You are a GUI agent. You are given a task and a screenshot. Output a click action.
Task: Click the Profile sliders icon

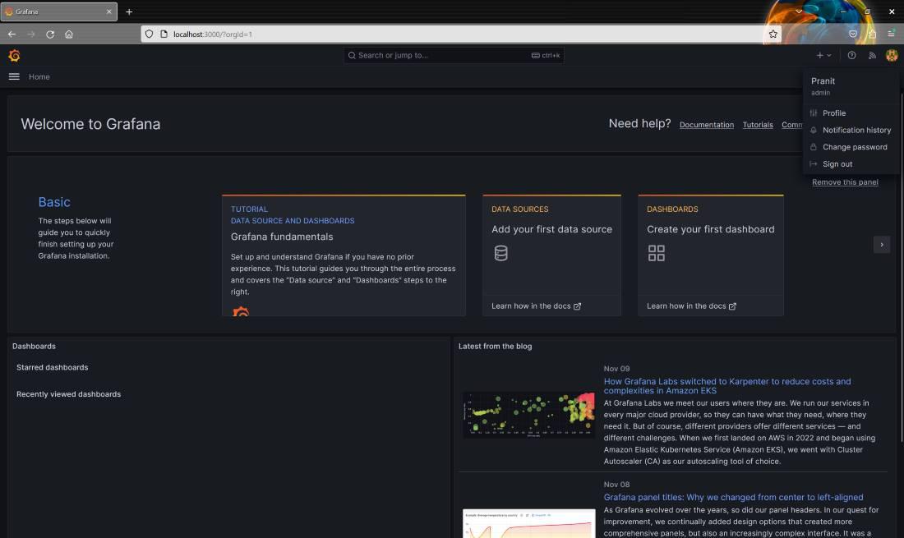point(813,113)
